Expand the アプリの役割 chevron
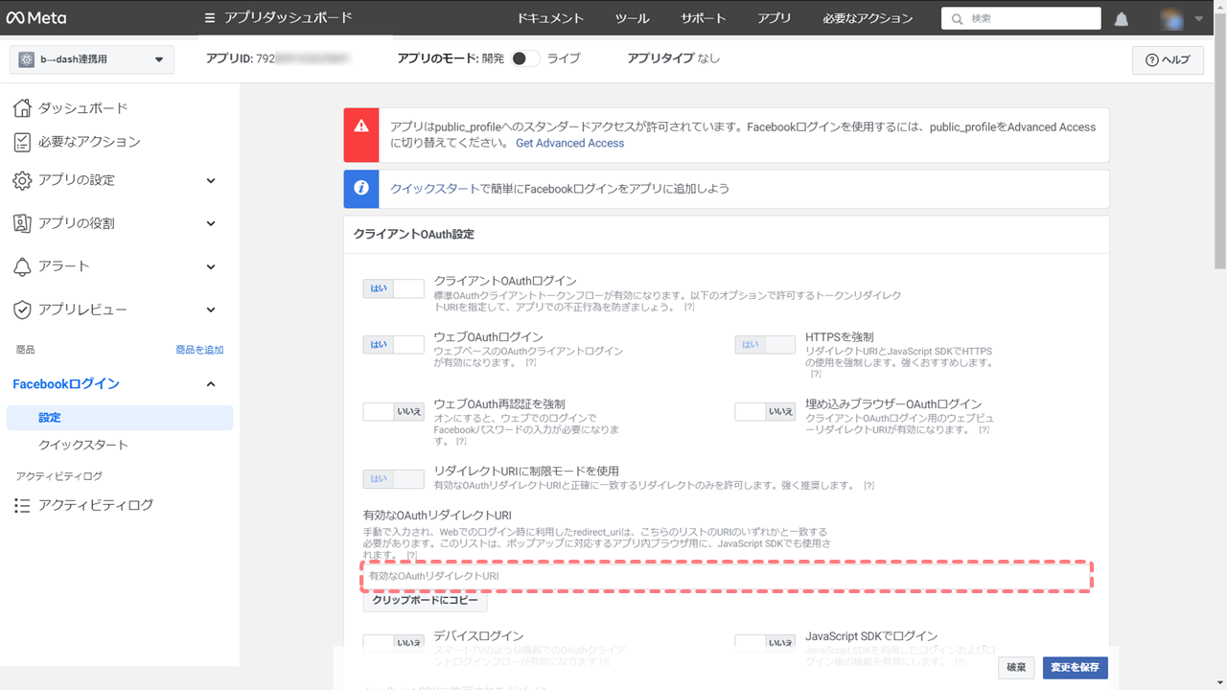Image resolution: width=1227 pixels, height=690 pixels. click(211, 223)
